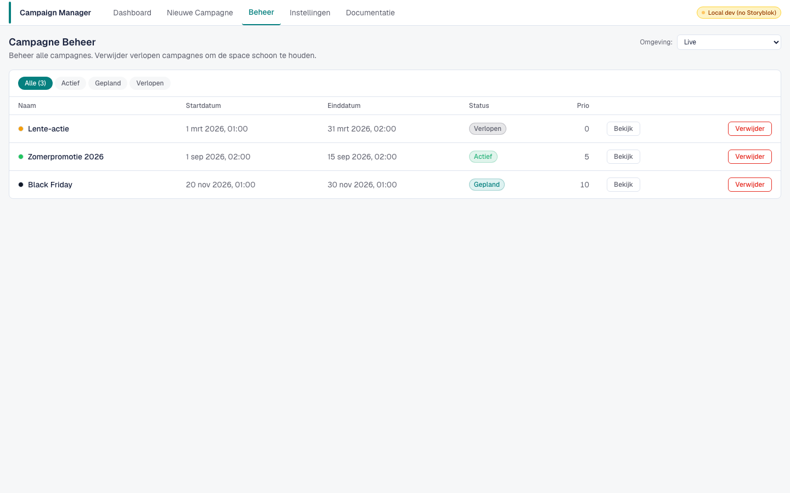Click the Black Friday campaign name
The height and width of the screenshot is (493, 790).
coord(50,185)
